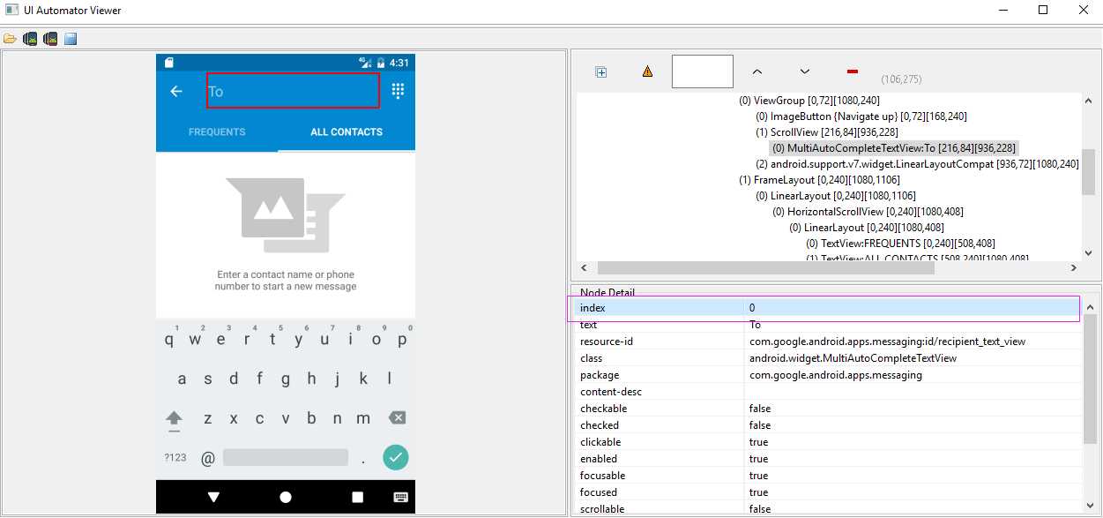This screenshot has width=1103, height=518.
Task: Click the Expand All plus icon
Action: click(x=601, y=72)
